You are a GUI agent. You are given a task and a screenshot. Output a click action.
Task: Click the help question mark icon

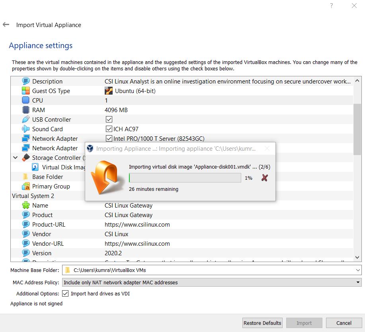(331, 6)
